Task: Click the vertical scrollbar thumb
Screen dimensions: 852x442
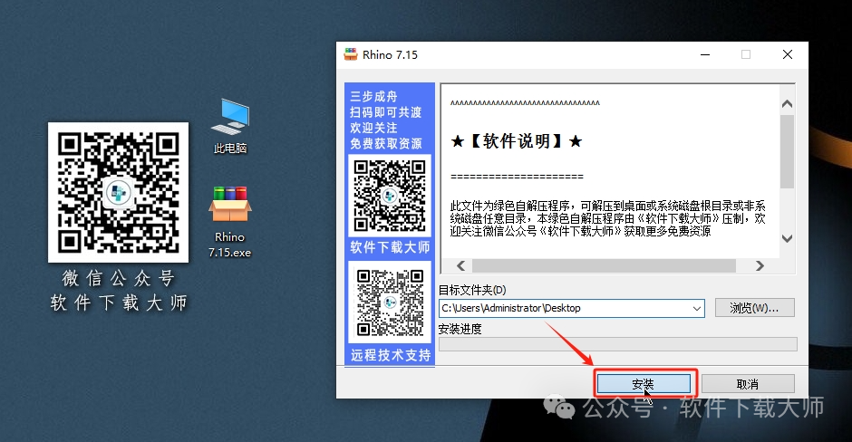Action: point(787,151)
